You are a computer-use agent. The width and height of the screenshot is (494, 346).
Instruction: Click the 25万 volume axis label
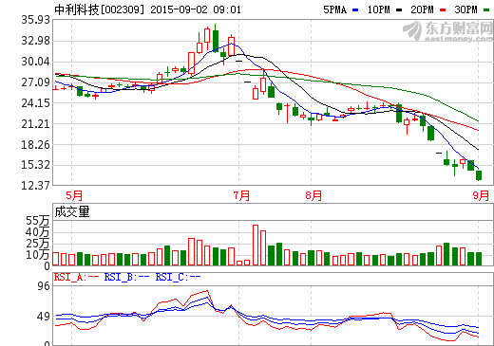click(x=38, y=244)
